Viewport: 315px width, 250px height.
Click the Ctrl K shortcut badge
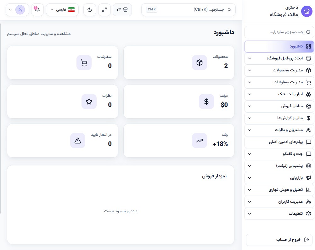pos(152,9)
